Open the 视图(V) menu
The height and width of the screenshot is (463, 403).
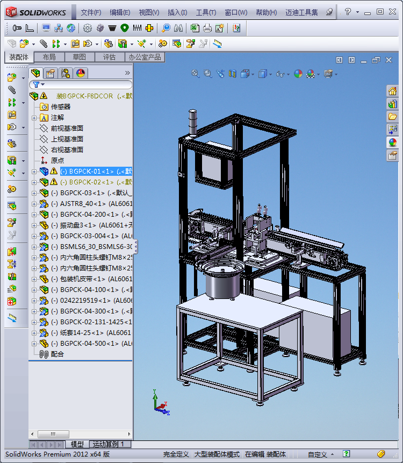click(149, 12)
